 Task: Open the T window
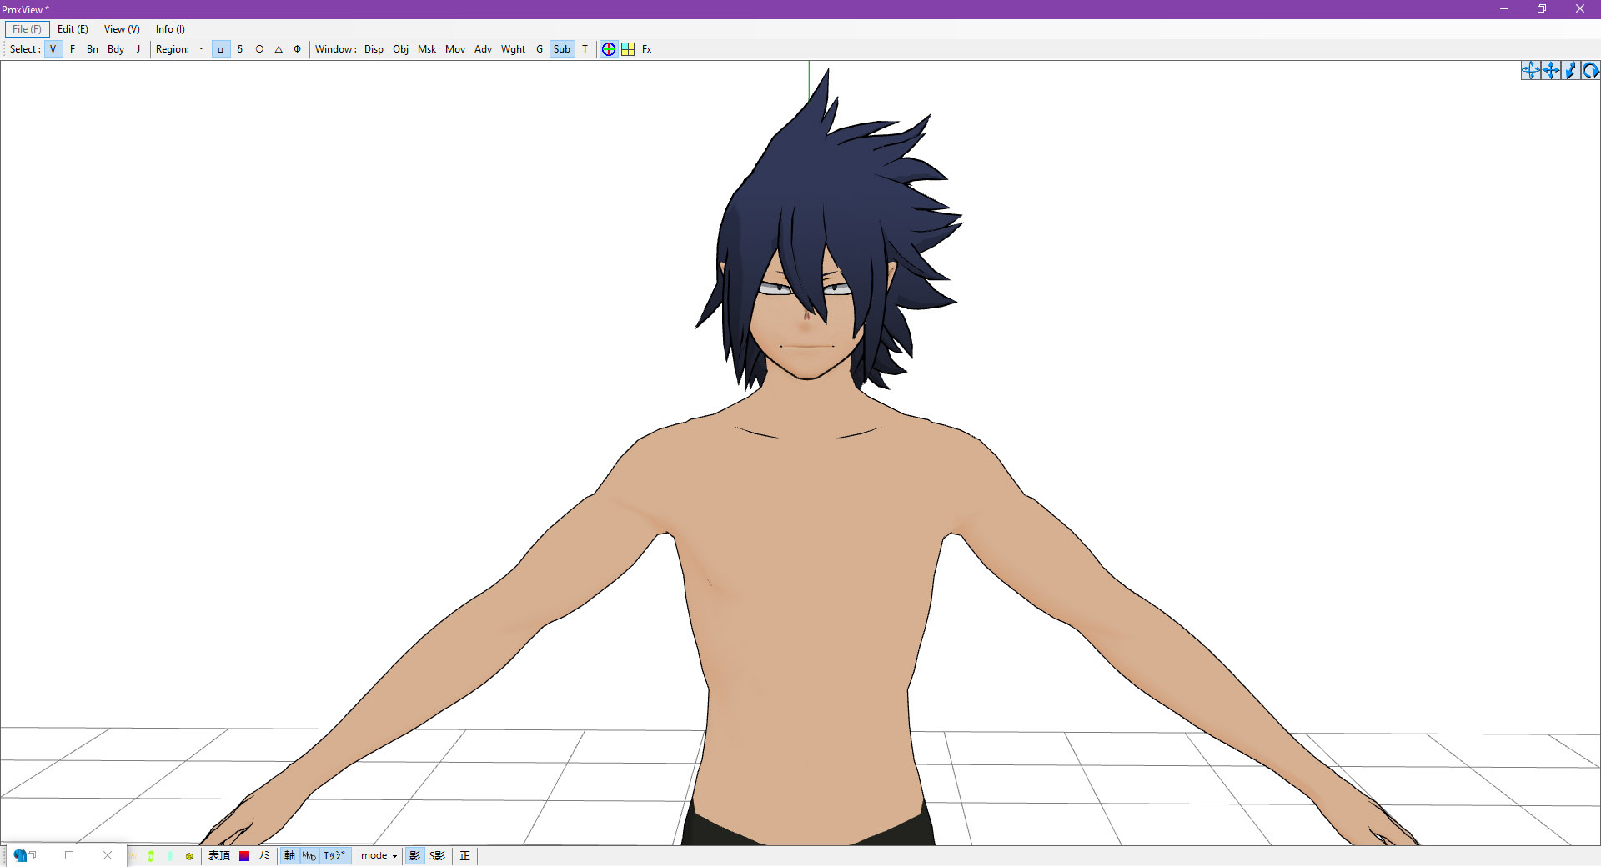585,49
